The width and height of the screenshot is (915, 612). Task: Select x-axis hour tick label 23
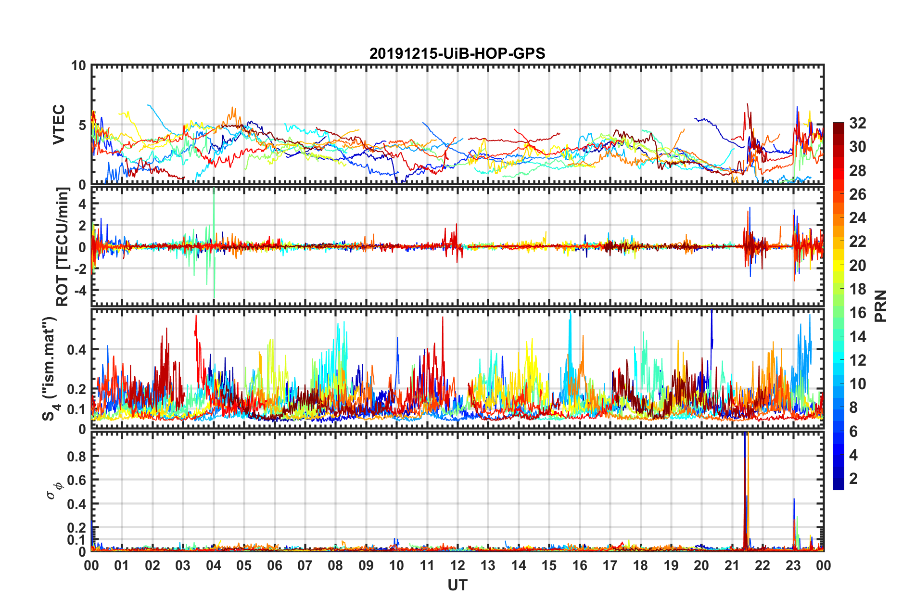pyautogui.click(x=793, y=565)
